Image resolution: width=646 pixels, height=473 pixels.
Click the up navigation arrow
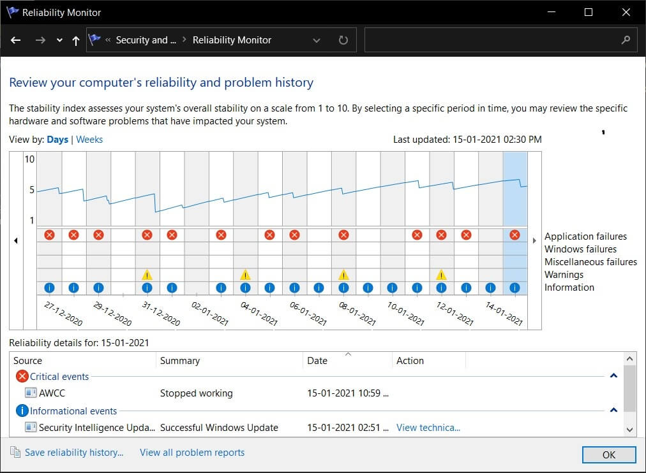pos(75,40)
